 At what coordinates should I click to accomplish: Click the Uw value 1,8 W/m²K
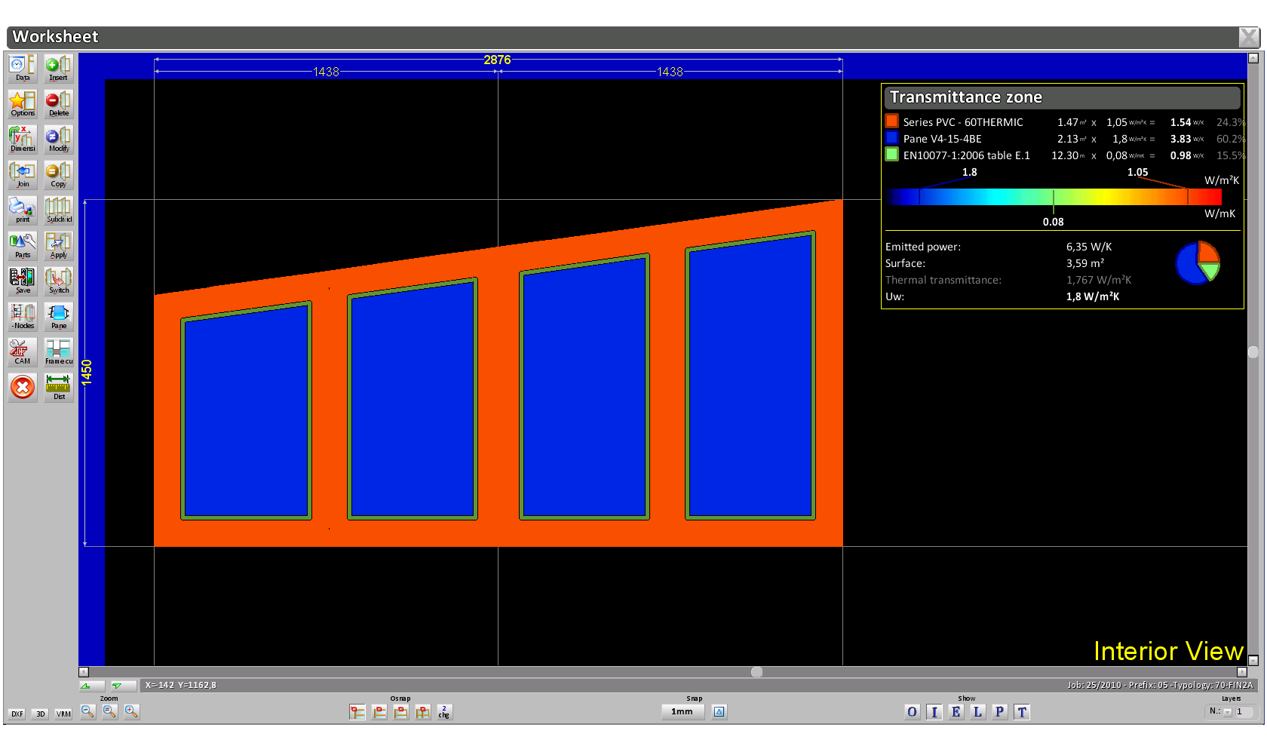1093,296
